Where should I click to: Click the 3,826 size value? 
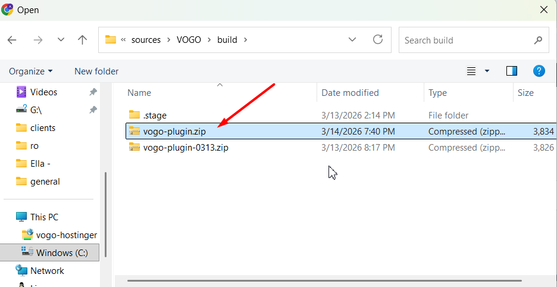543,147
